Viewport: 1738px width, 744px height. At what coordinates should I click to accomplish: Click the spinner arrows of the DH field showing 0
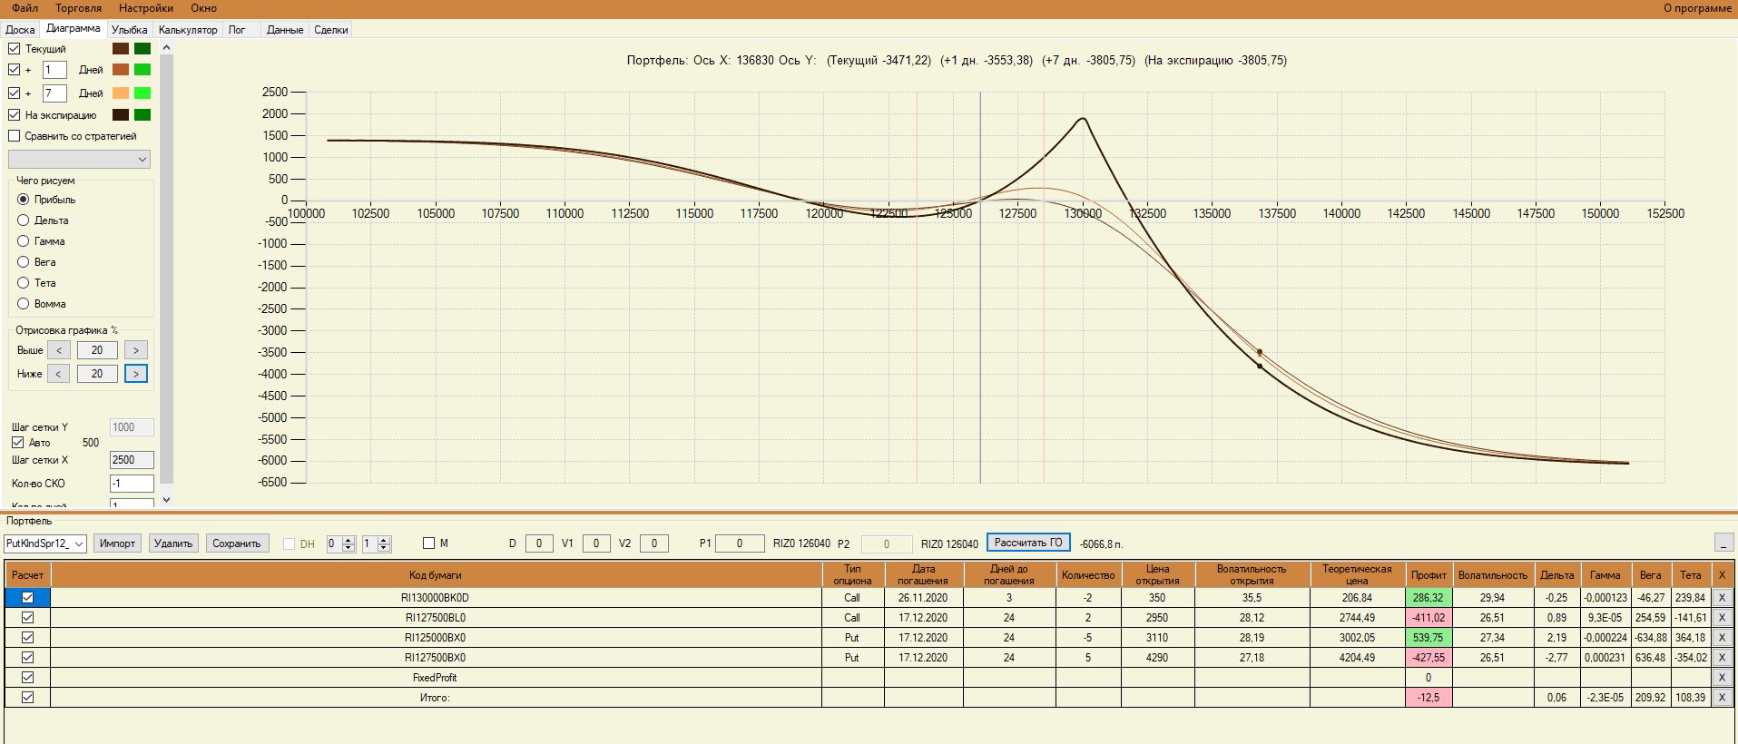(348, 543)
